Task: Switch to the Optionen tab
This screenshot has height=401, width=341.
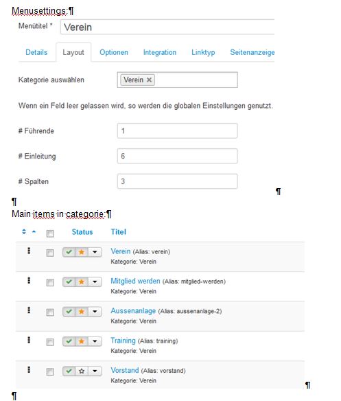Action: tap(114, 52)
